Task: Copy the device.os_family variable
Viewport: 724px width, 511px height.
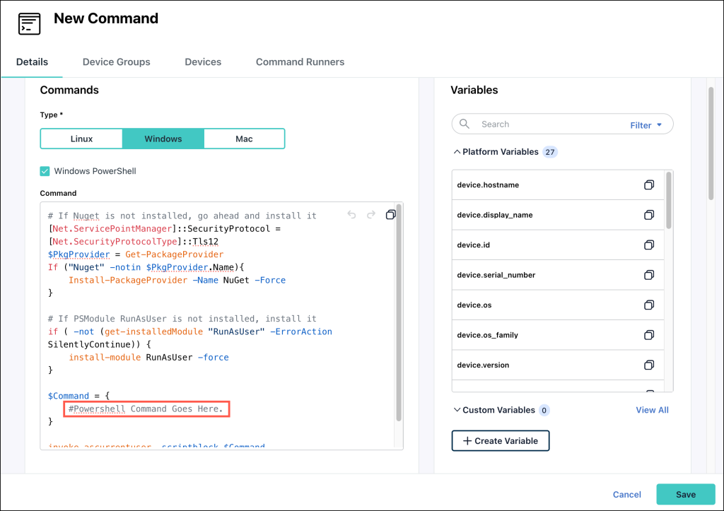Action: coord(648,335)
